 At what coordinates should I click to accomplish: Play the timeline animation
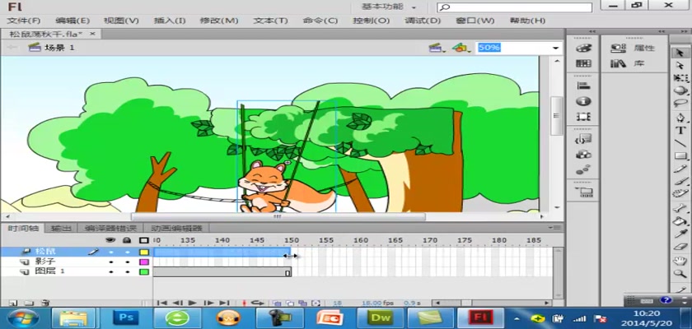(193, 303)
